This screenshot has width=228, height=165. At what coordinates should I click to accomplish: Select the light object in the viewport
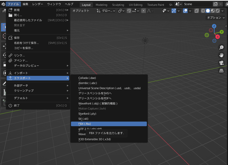pyautogui.click(x=145, y=41)
